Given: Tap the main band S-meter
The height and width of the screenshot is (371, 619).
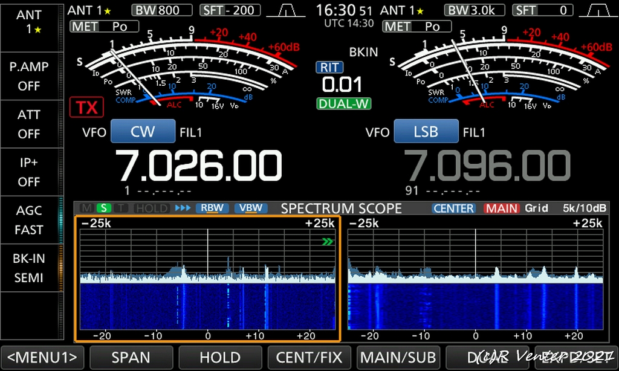Looking at the screenshot, I should point(189,69).
